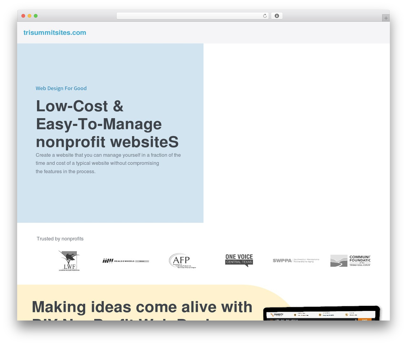This screenshot has height=345, width=407.
Task: Click the 'Making ideas come alive with' heading
Action: tap(142, 307)
